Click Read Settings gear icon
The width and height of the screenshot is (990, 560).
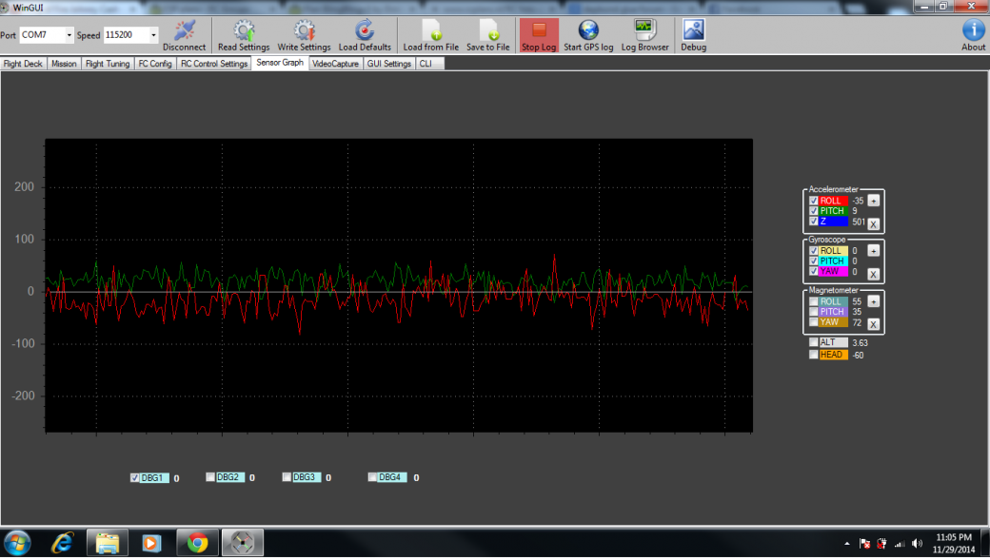pyautogui.click(x=244, y=30)
